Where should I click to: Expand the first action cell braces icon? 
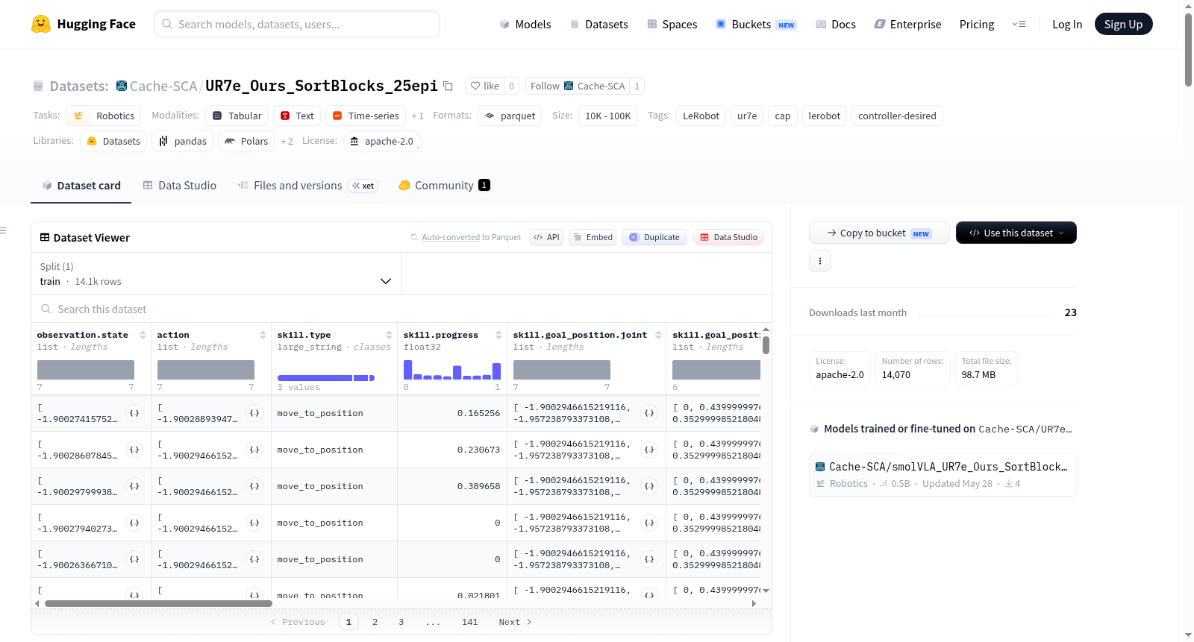pyautogui.click(x=254, y=413)
